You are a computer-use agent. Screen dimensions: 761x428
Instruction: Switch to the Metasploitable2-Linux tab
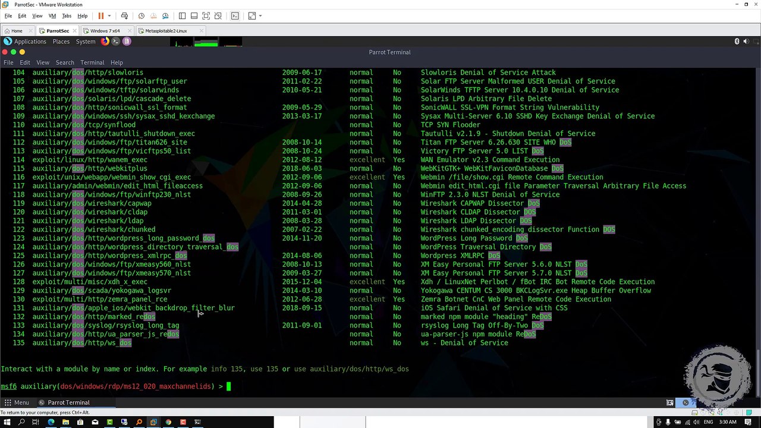pos(166,31)
